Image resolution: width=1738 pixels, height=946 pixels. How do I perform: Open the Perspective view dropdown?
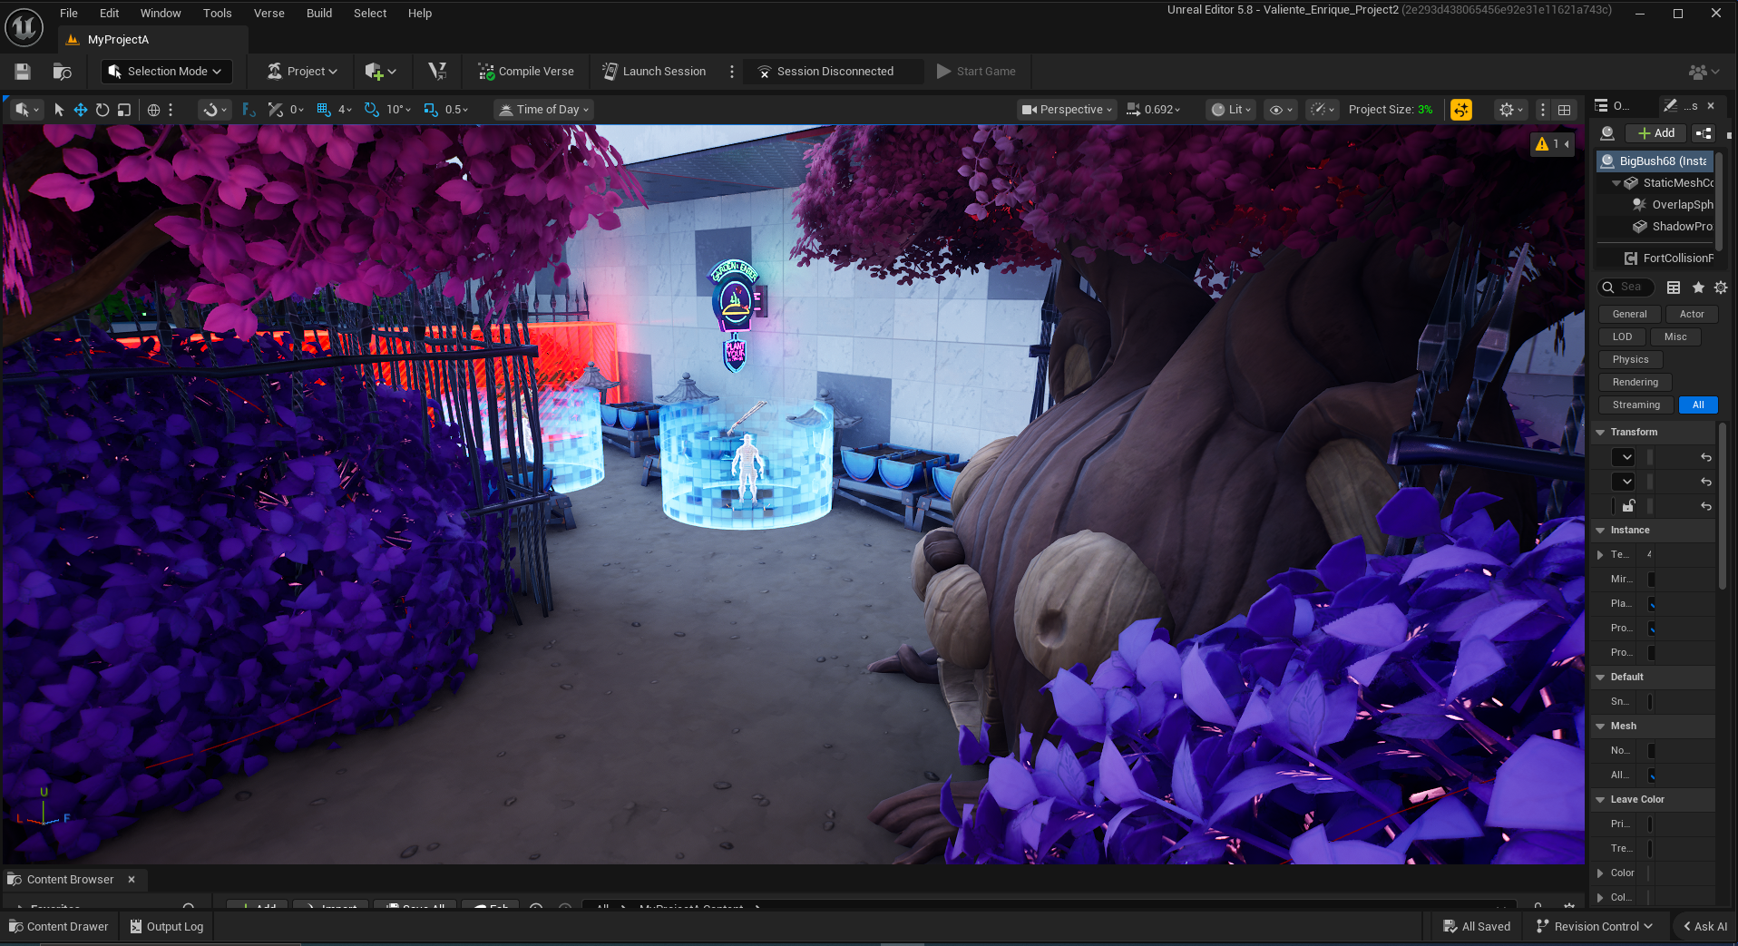click(1067, 110)
